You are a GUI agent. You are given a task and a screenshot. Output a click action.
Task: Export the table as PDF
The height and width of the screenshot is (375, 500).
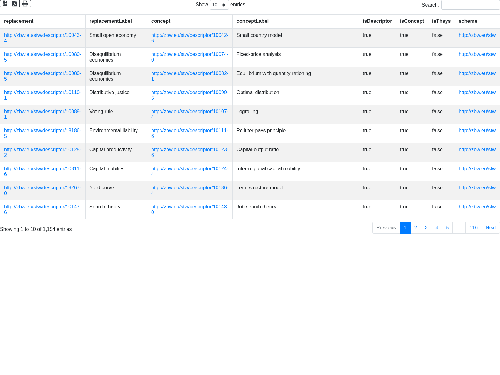click(x=15, y=3)
